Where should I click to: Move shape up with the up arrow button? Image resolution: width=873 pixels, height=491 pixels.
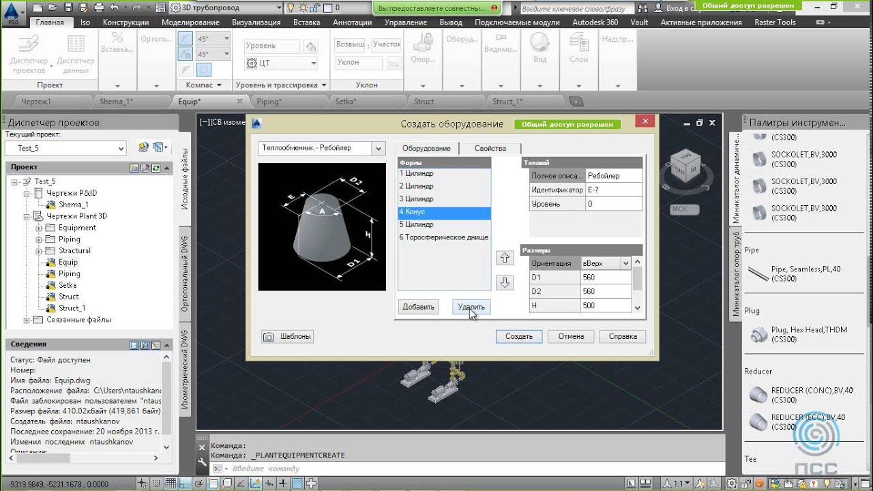tap(505, 258)
